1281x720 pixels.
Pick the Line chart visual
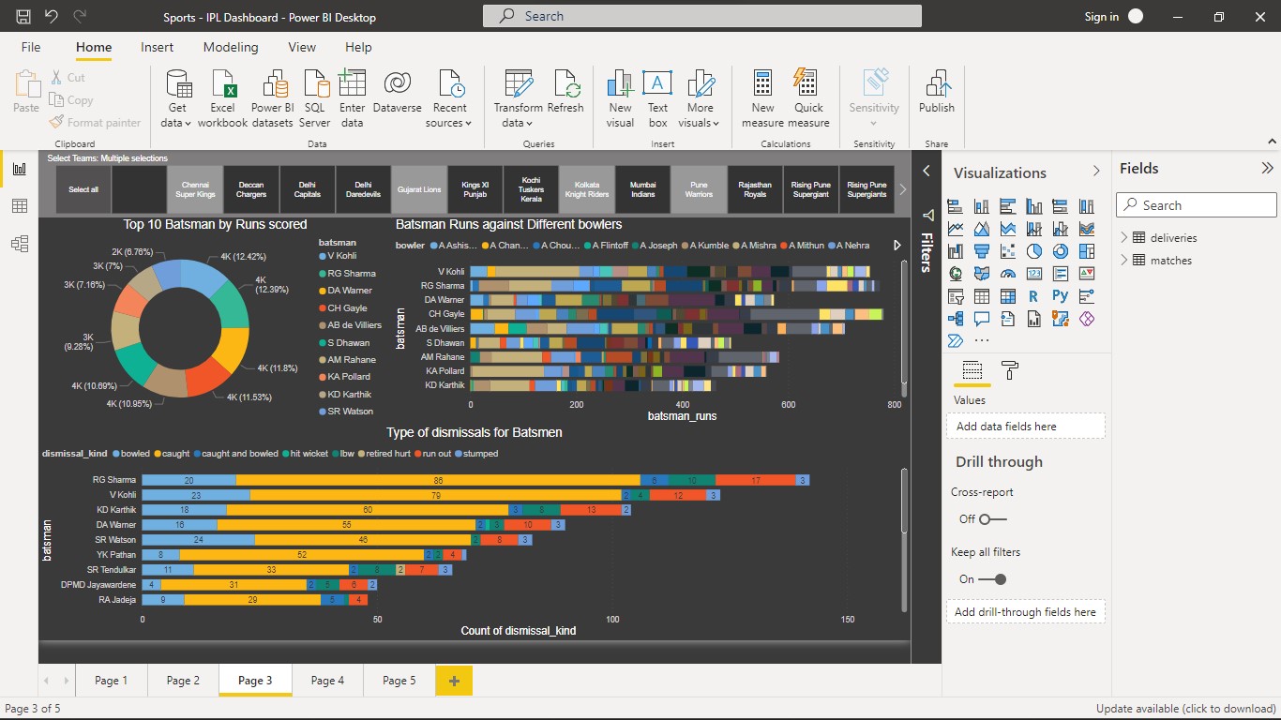956,229
